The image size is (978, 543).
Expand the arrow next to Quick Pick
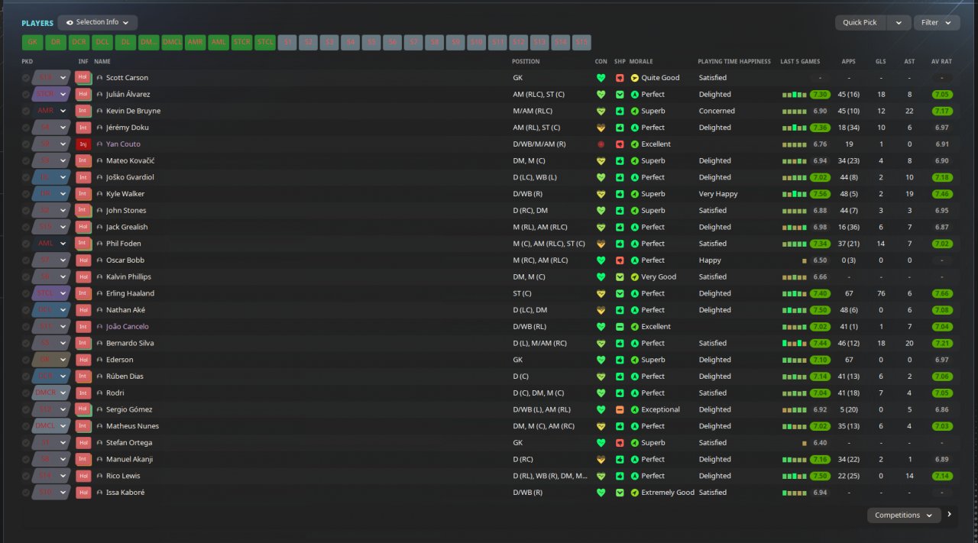pos(899,22)
